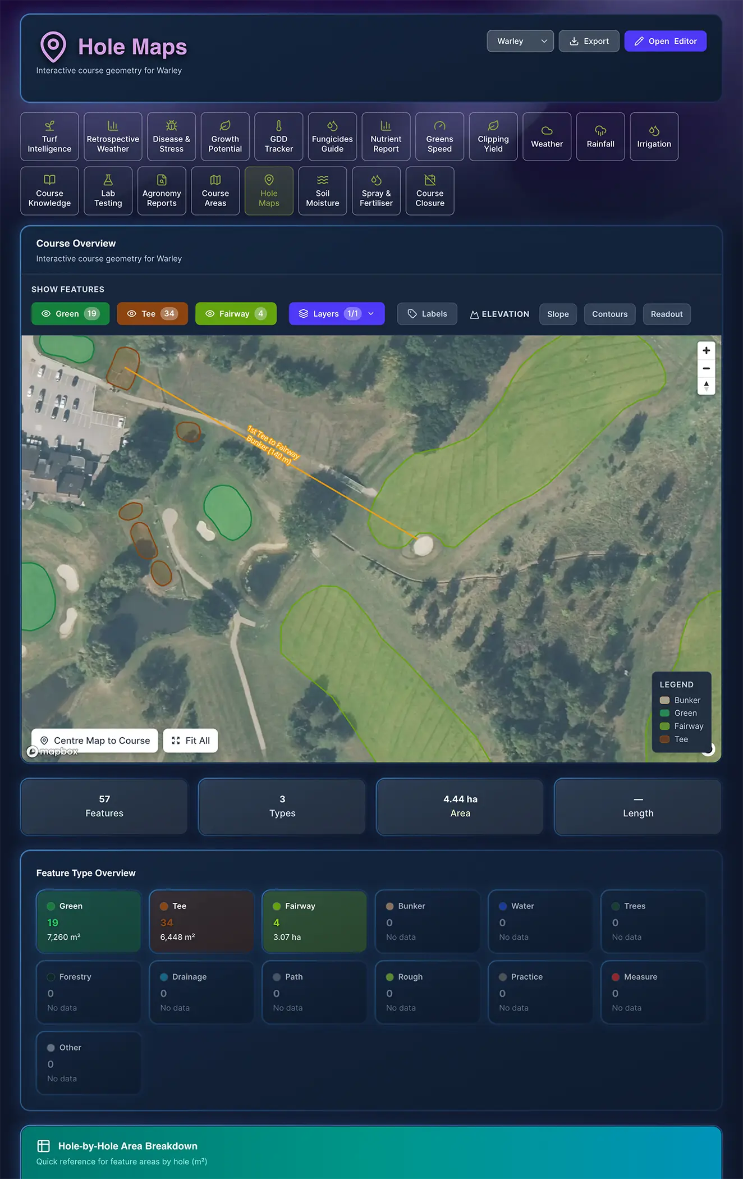The height and width of the screenshot is (1179, 743).
Task: Select the Length stat card
Action: 638,806
